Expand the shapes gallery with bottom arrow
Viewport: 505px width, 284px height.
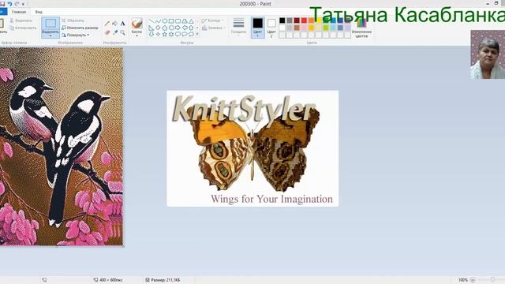tap(197, 34)
